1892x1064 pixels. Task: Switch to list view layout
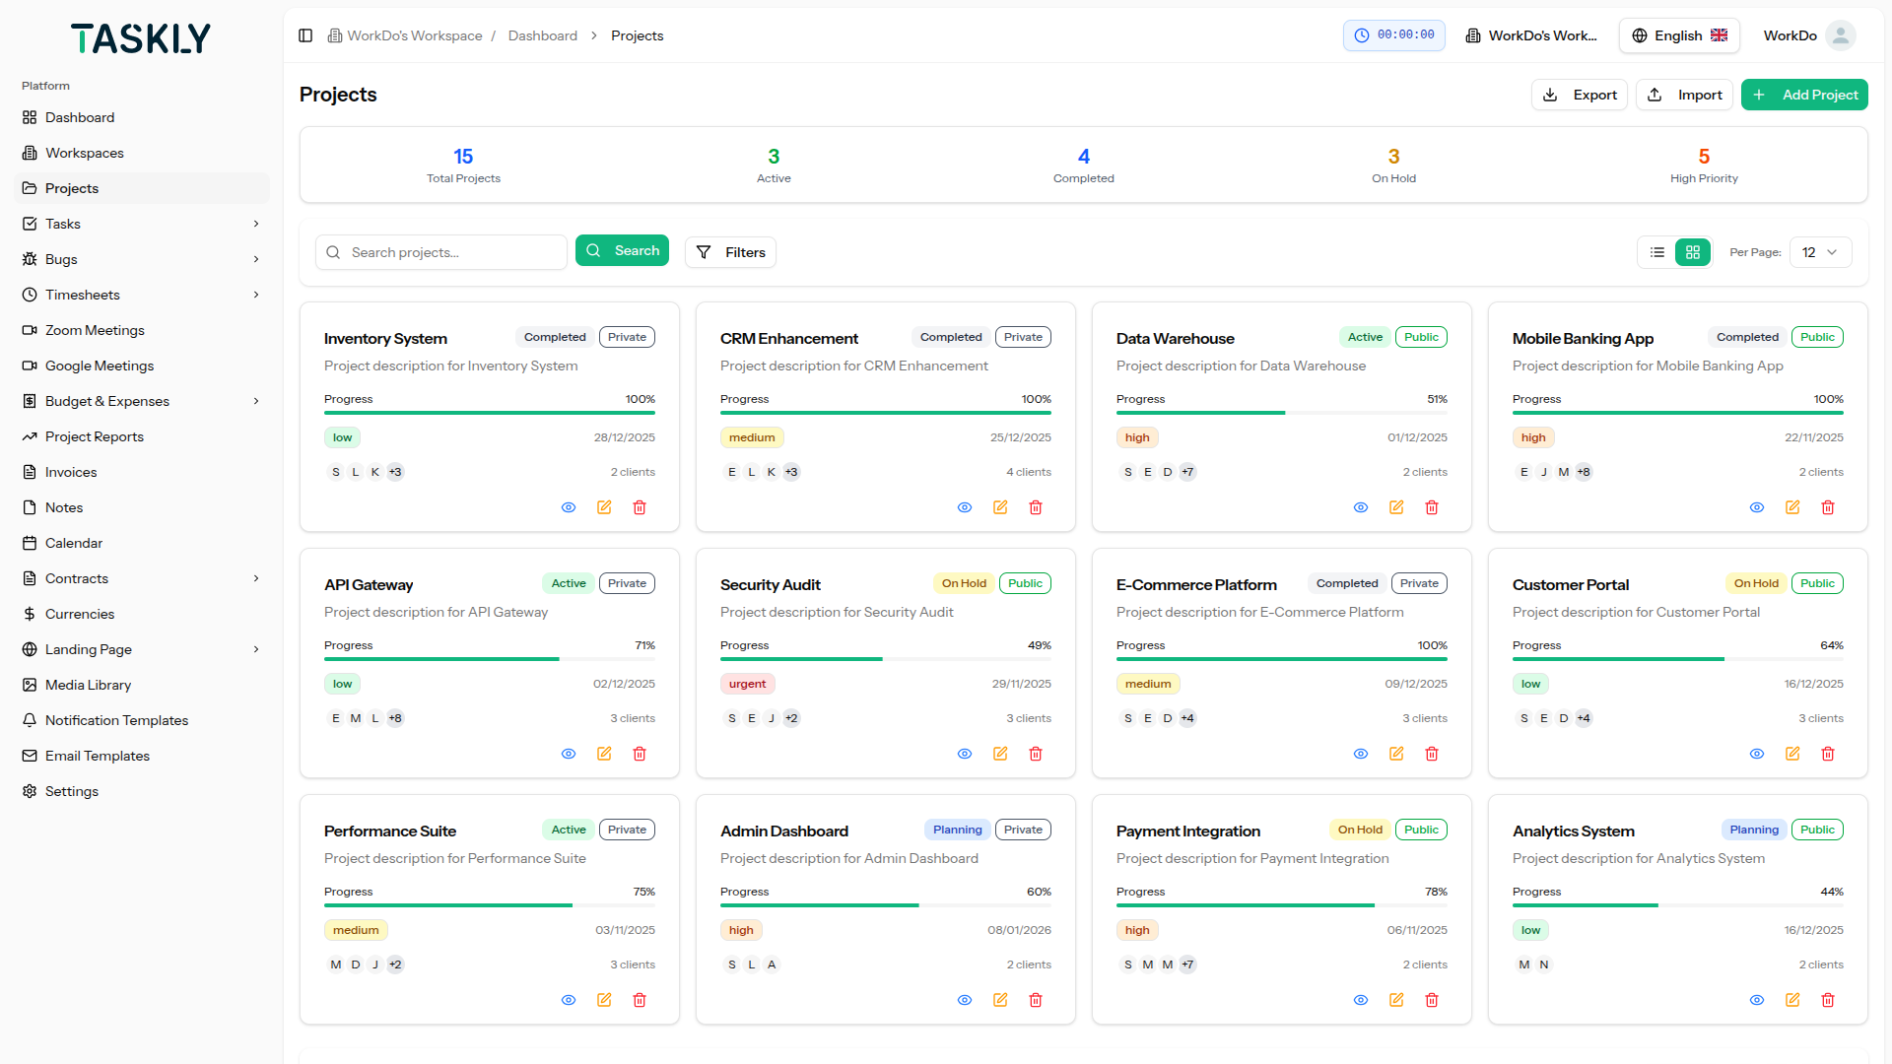pos(1657,252)
